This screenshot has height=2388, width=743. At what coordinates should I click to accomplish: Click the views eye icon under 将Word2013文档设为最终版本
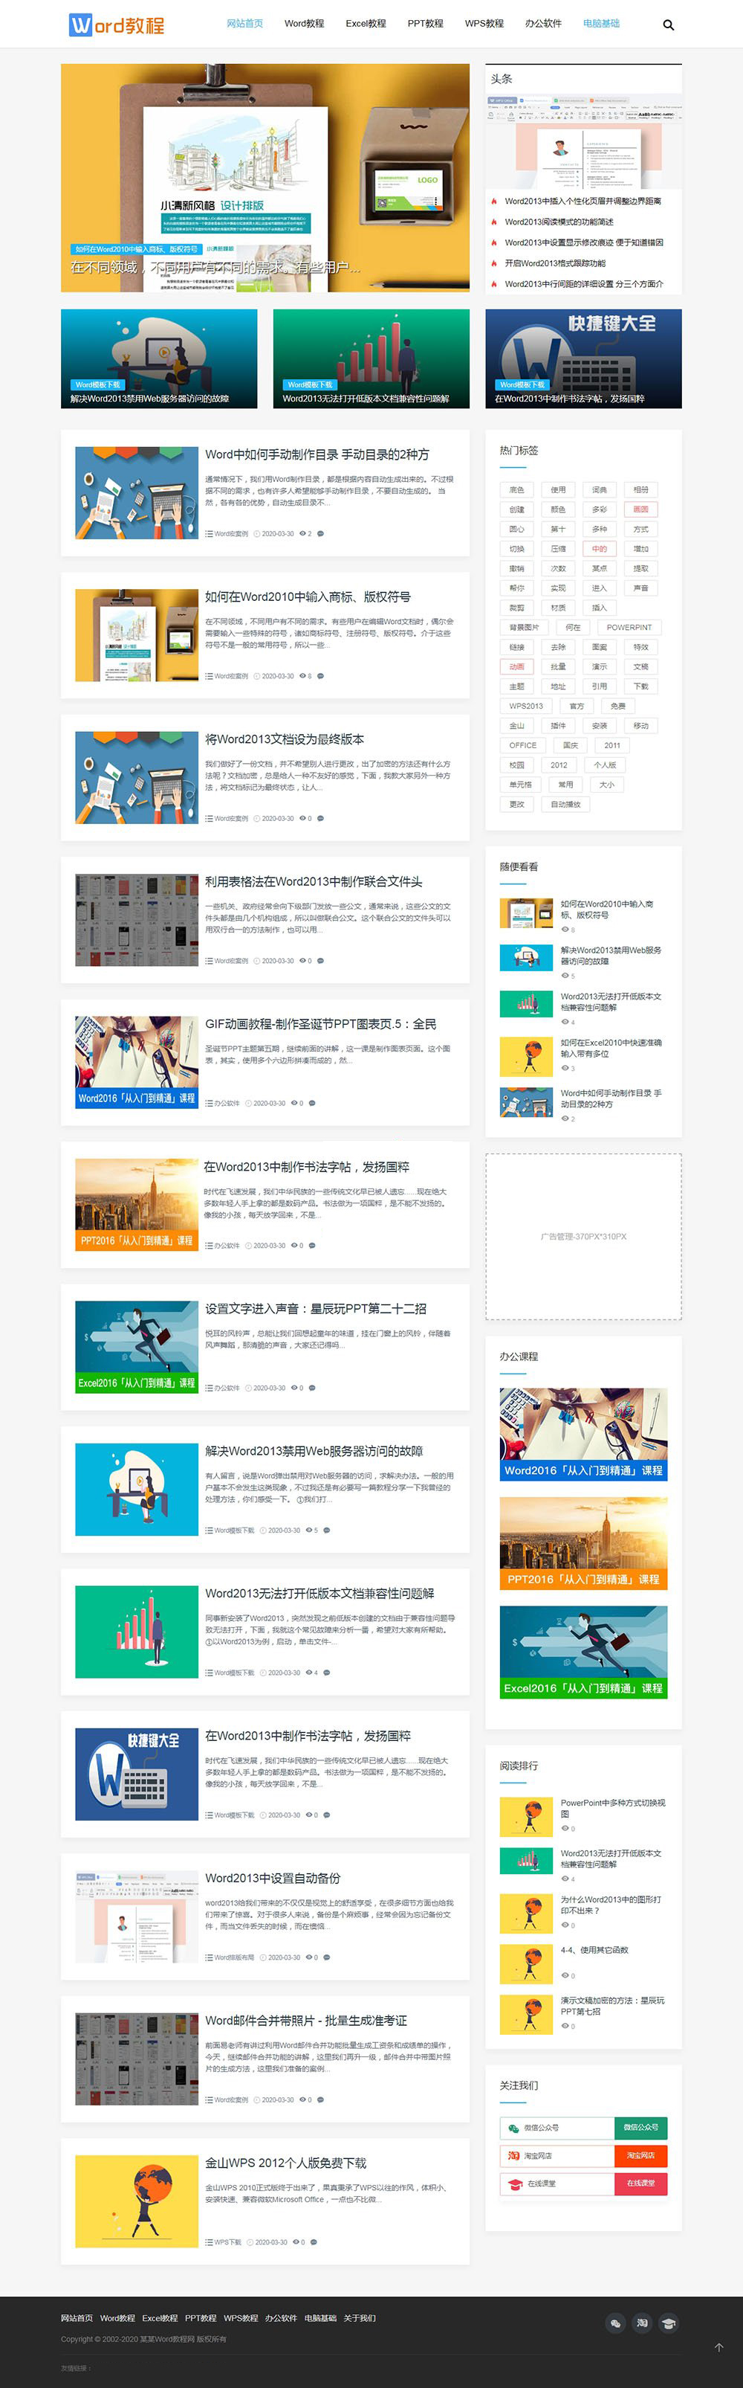(303, 819)
